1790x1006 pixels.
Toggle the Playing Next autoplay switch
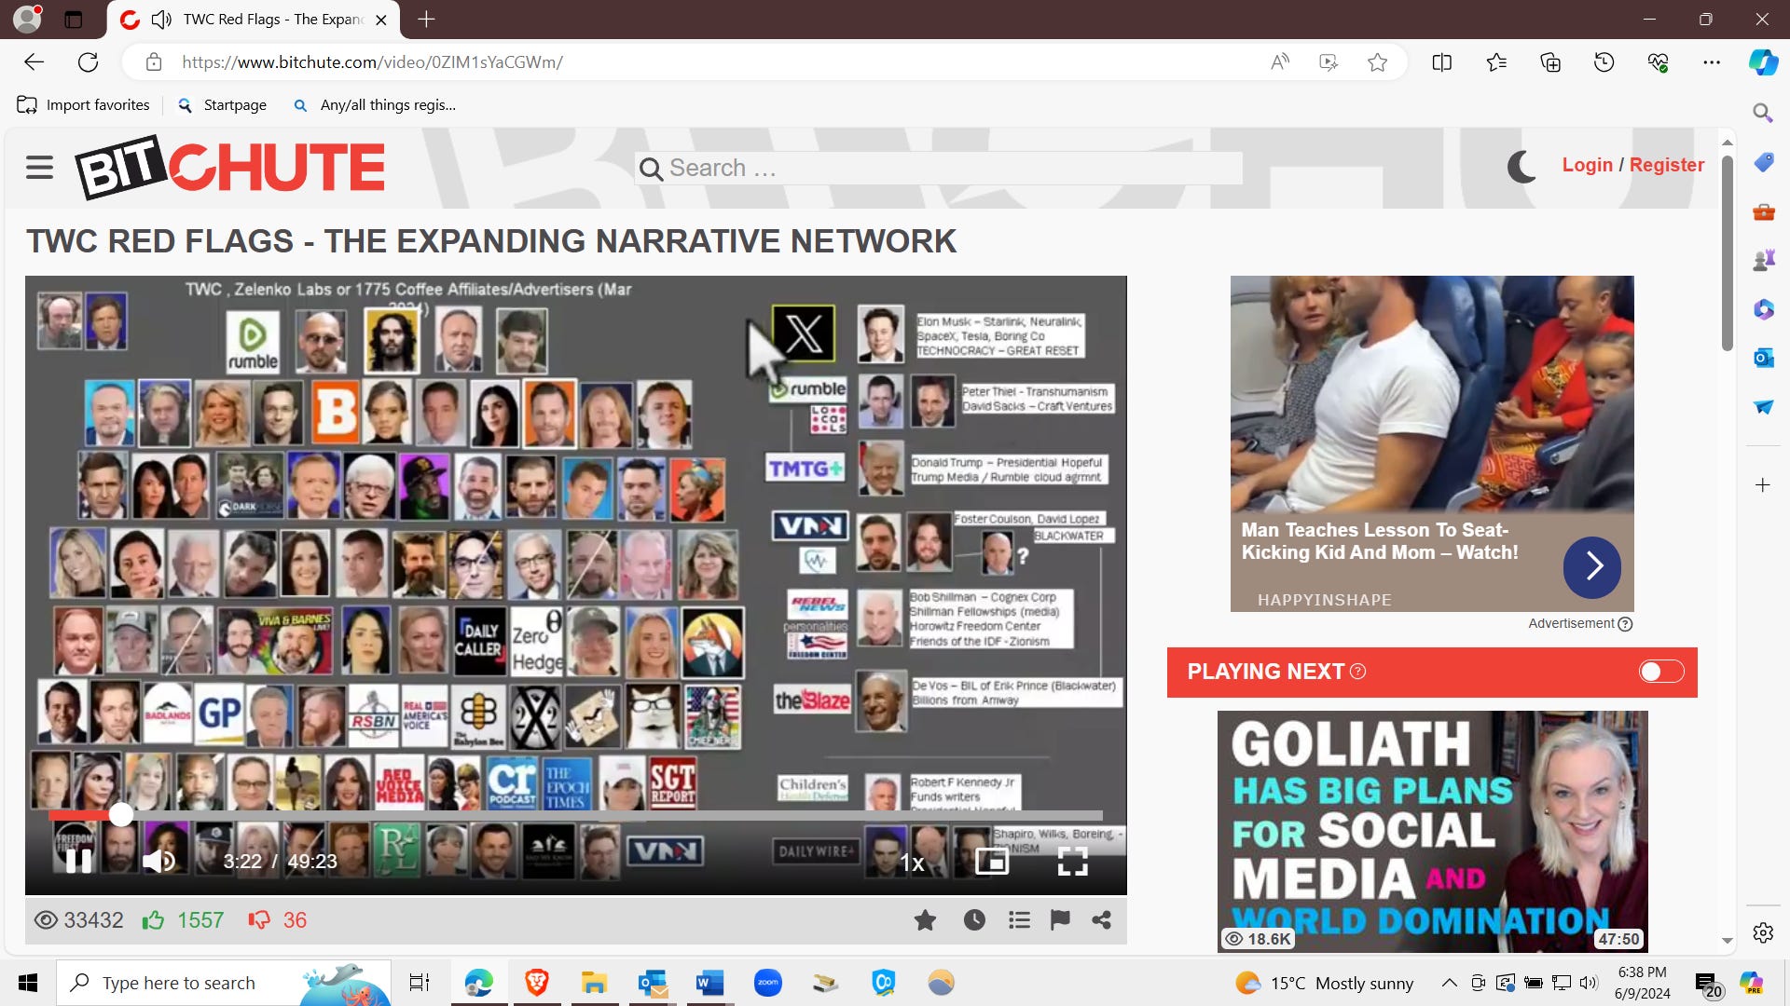click(1661, 672)
